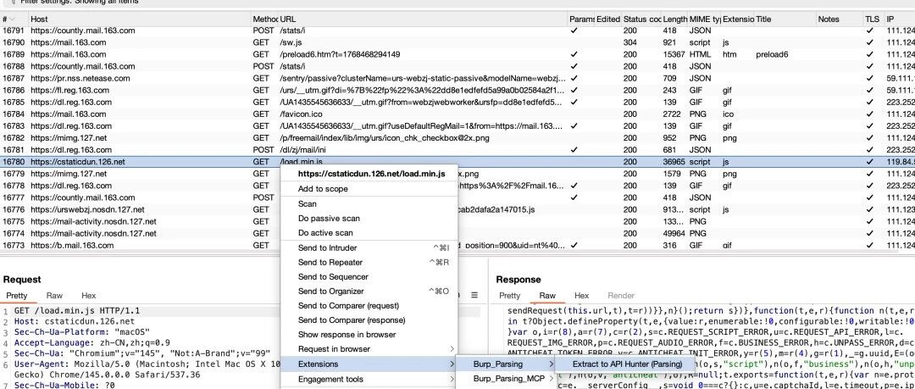The image size is (915, 389).
Task: Click title cell preload6 in row 16789
Action: [x=772, y=54]
